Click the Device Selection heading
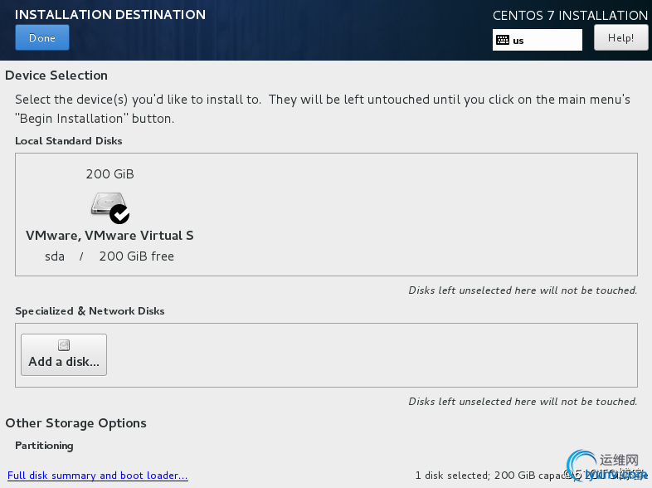Image resolution: width=652 pixels, height=488 pixels. pyautogui.click(x=56, y=76)
